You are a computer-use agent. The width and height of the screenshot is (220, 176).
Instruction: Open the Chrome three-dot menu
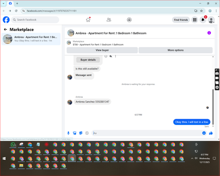[x=216, y=11]
